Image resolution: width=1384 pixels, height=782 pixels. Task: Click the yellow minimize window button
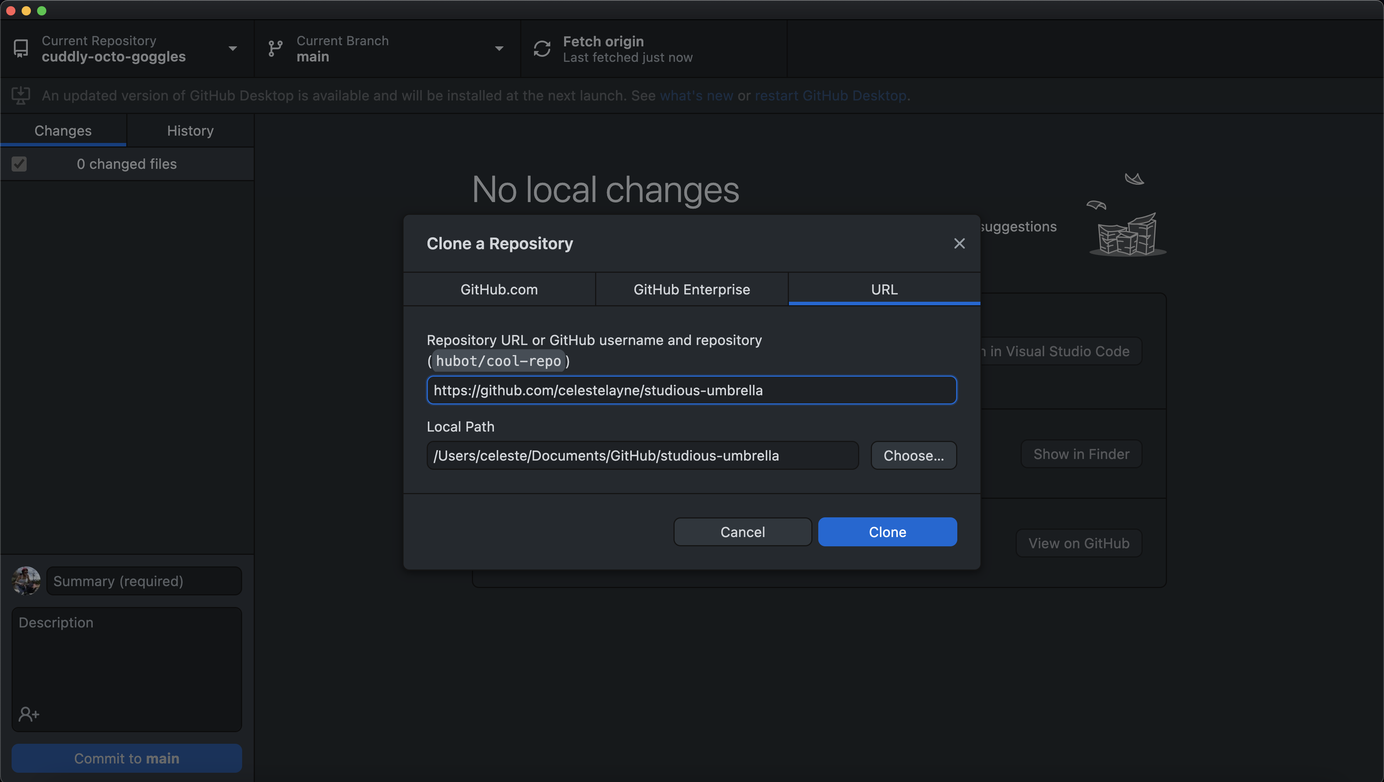(26, 11)
